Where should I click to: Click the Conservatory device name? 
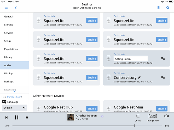tap(125, 78)
